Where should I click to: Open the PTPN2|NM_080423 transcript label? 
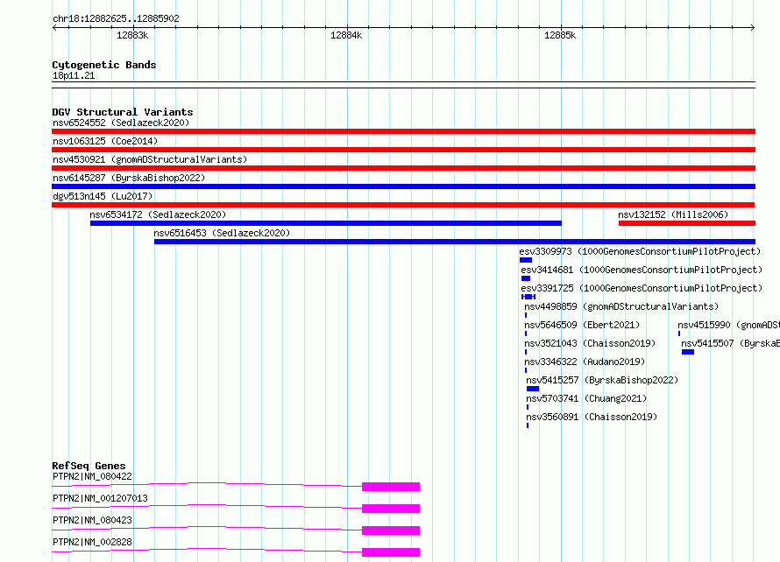tap(93, 520)
